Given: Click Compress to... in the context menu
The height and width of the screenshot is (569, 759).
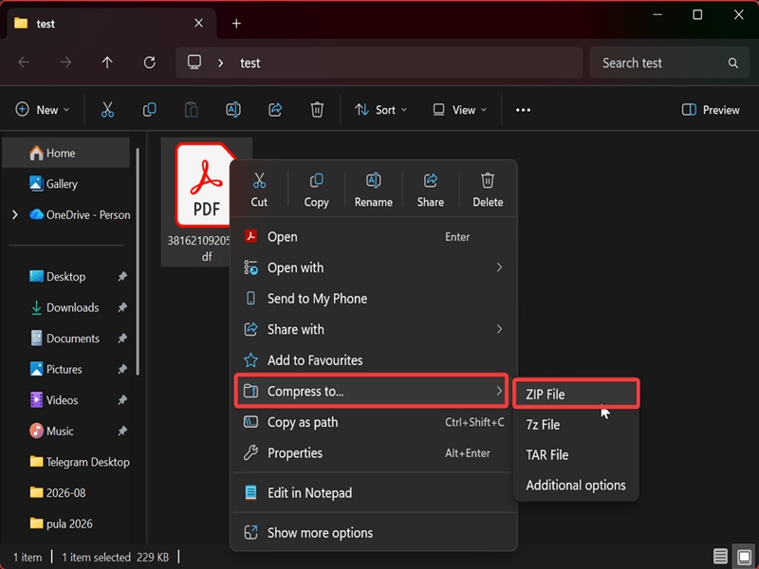Looking at the screenshot, I should [x=371, y=391].
